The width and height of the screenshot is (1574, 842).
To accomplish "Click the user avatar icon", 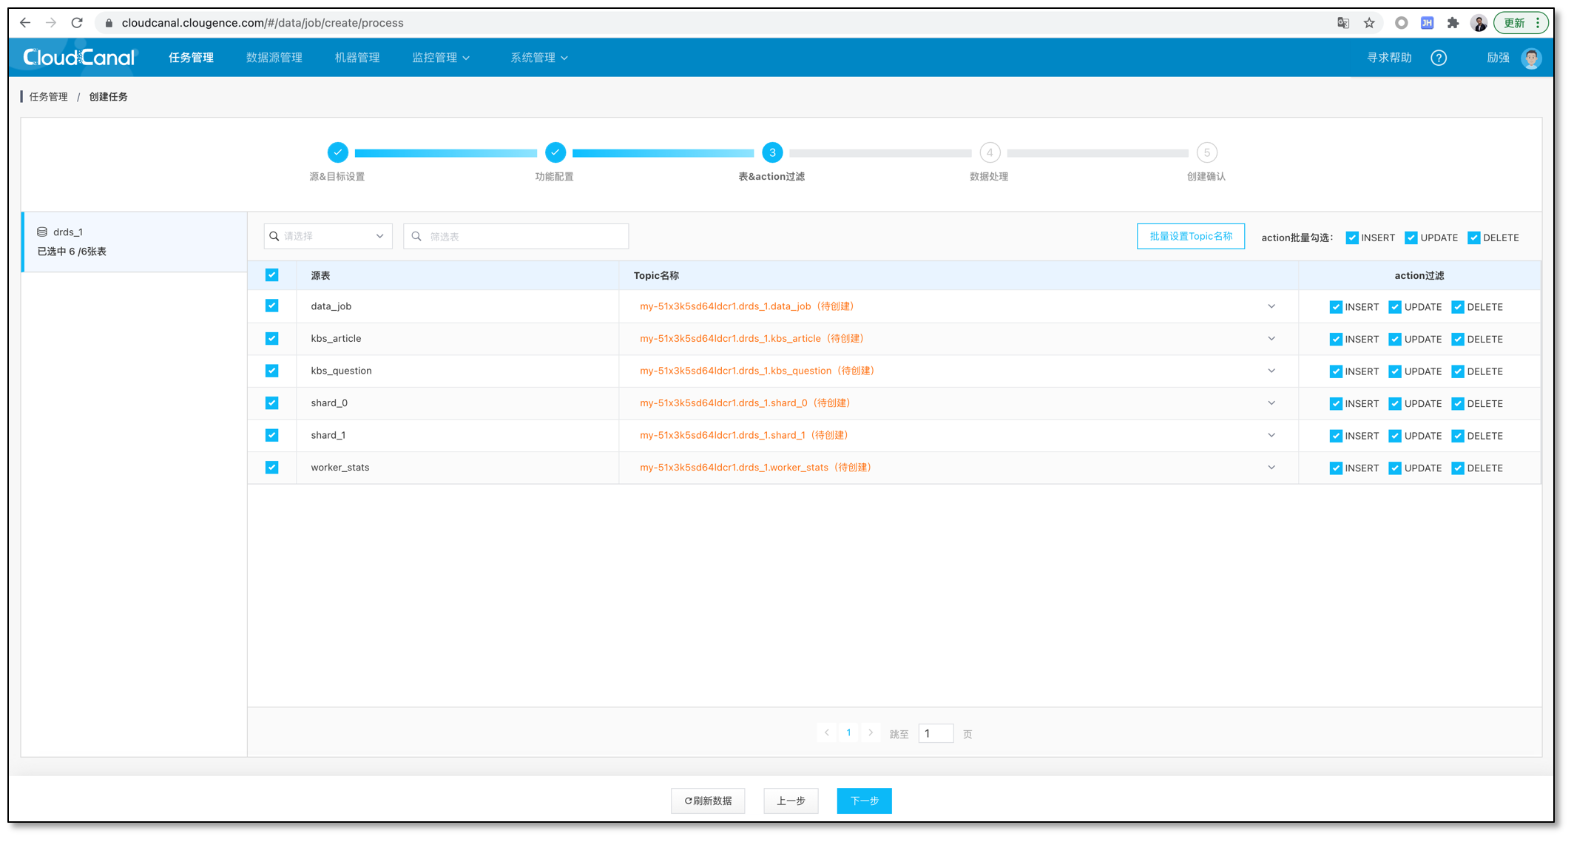I will click(x=1531, y=58).
